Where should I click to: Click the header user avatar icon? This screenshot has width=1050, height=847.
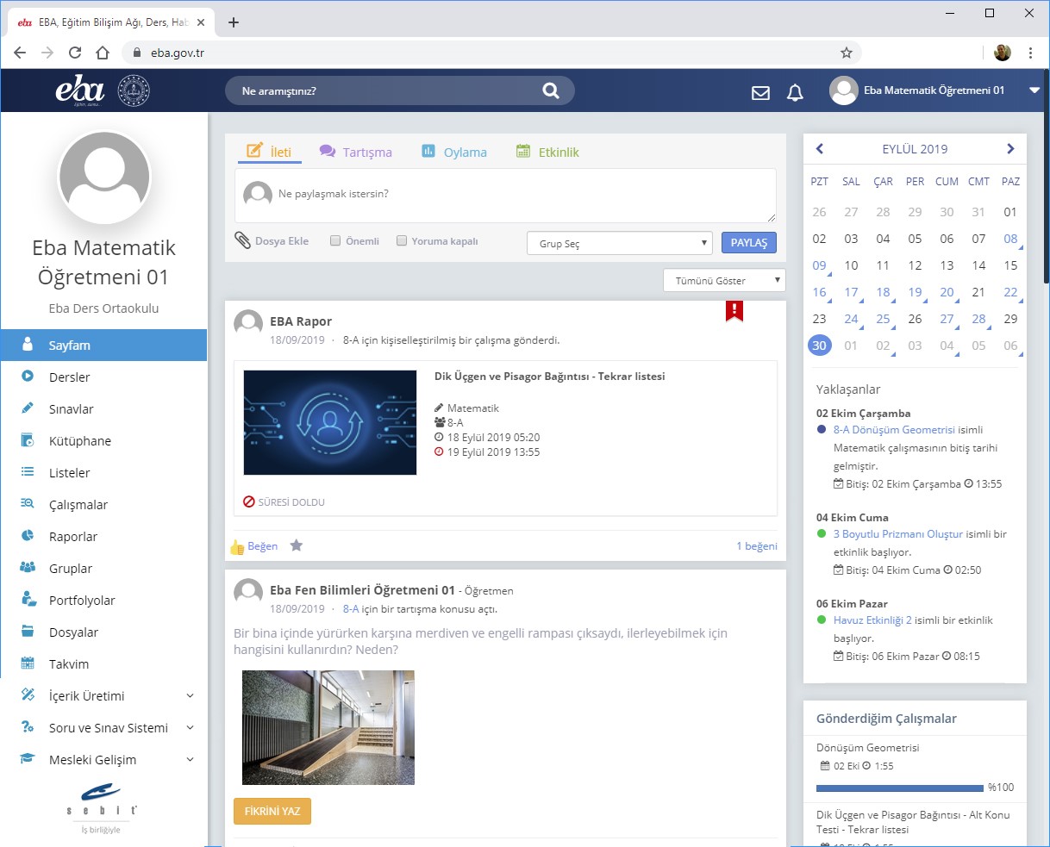843,90
